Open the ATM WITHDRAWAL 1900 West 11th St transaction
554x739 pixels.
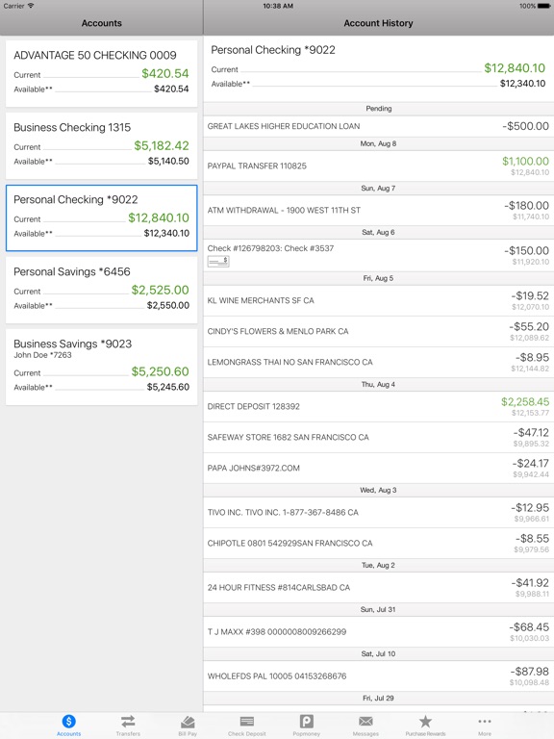pos(378,210)
